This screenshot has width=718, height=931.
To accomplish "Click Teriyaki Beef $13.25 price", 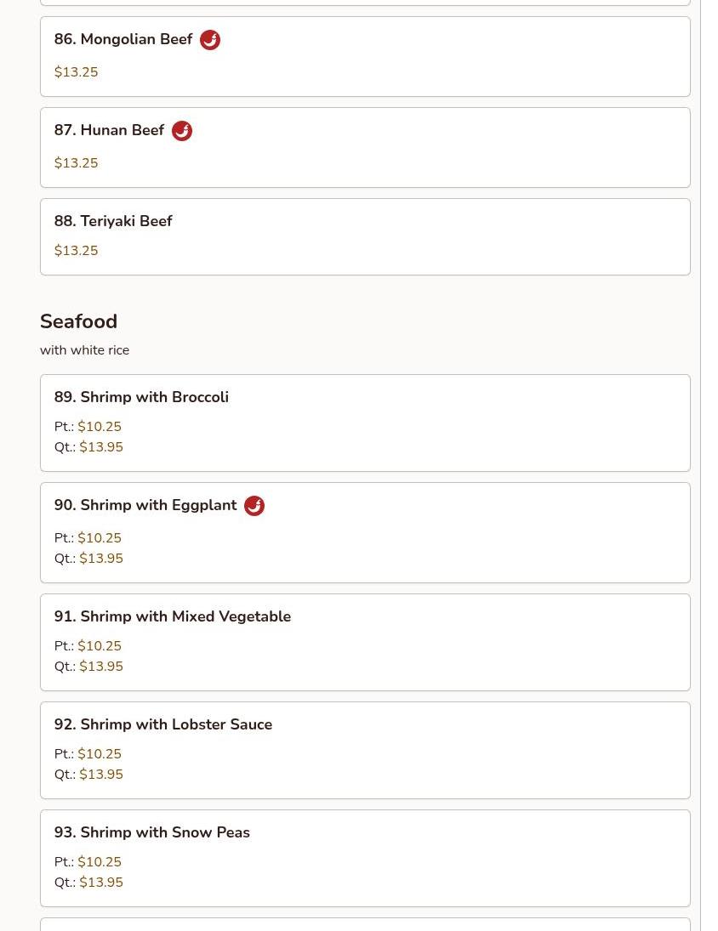I will click(77, 251).
